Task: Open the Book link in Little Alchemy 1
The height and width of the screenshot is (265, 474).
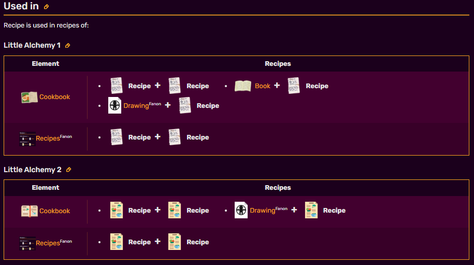Action: pos(263,86)
